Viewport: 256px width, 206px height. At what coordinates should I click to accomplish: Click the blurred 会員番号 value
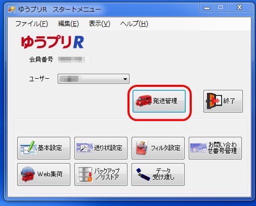point(71,60)
